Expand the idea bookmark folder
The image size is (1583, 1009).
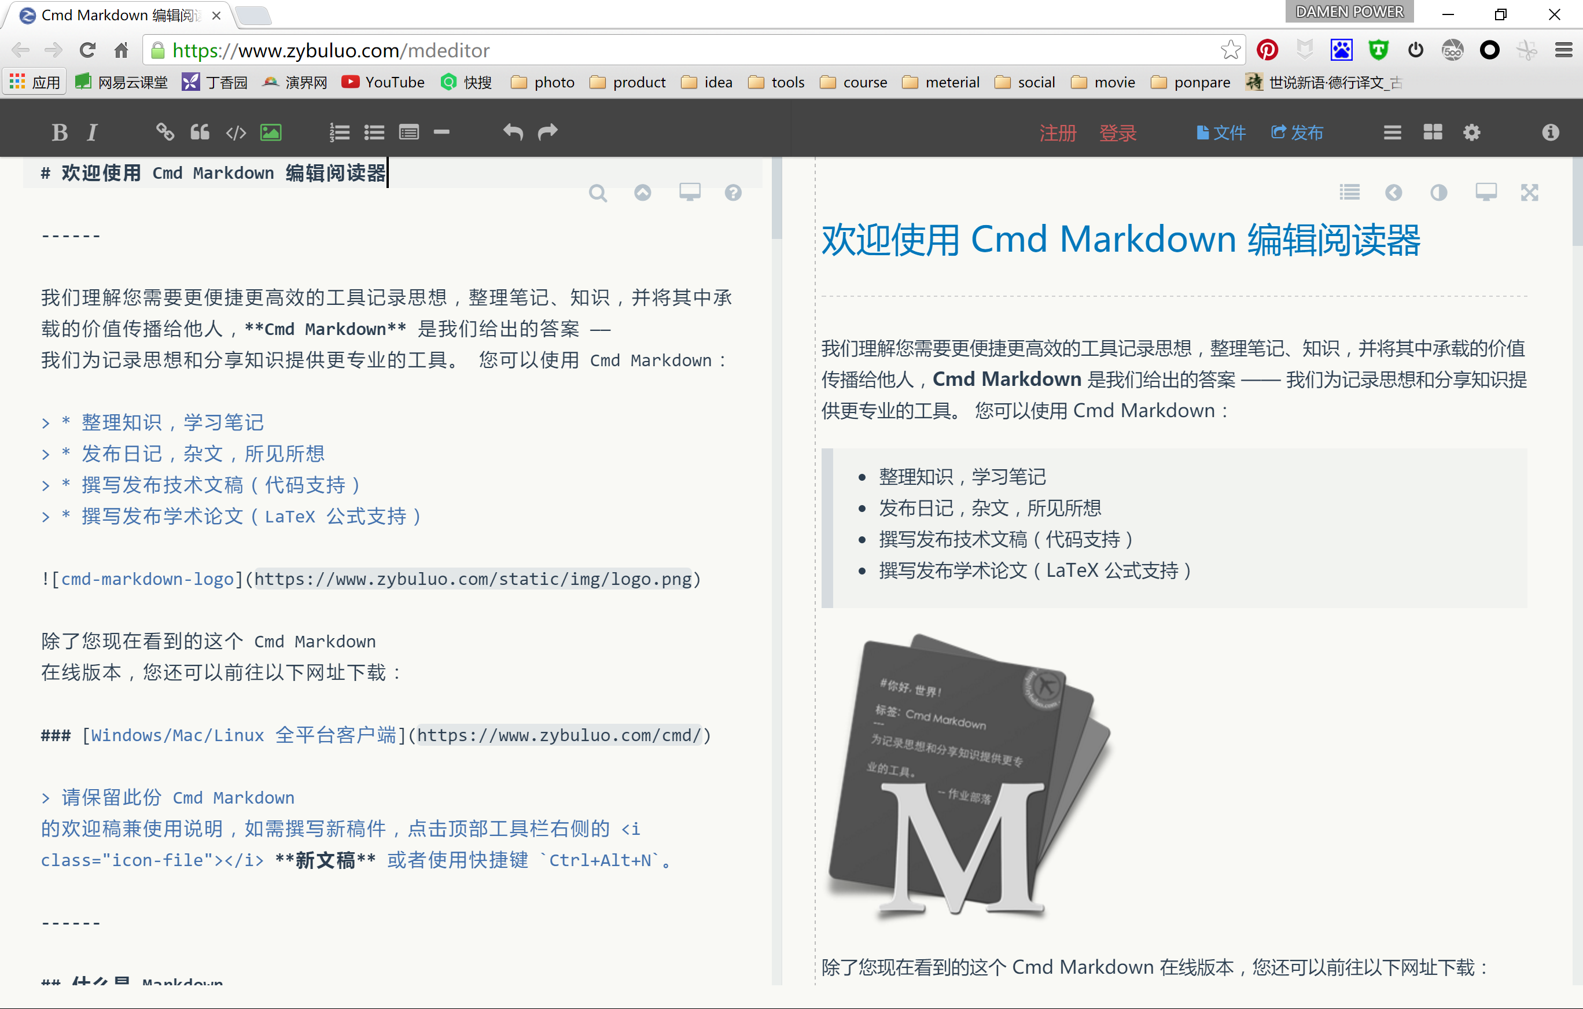[x=706, y=82]
